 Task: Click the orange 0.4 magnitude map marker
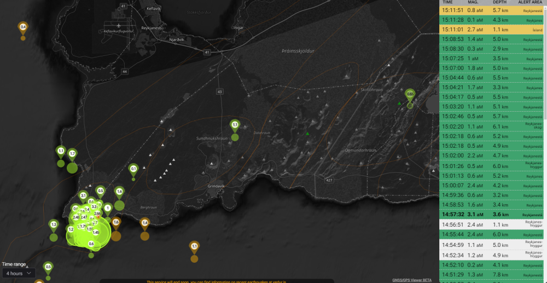point(23,27)
